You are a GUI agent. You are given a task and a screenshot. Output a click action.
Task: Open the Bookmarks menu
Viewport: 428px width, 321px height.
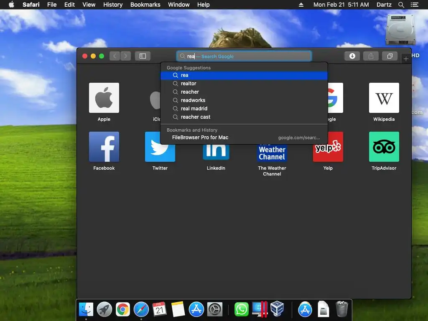pyautogui.click(x=145, y=5)
